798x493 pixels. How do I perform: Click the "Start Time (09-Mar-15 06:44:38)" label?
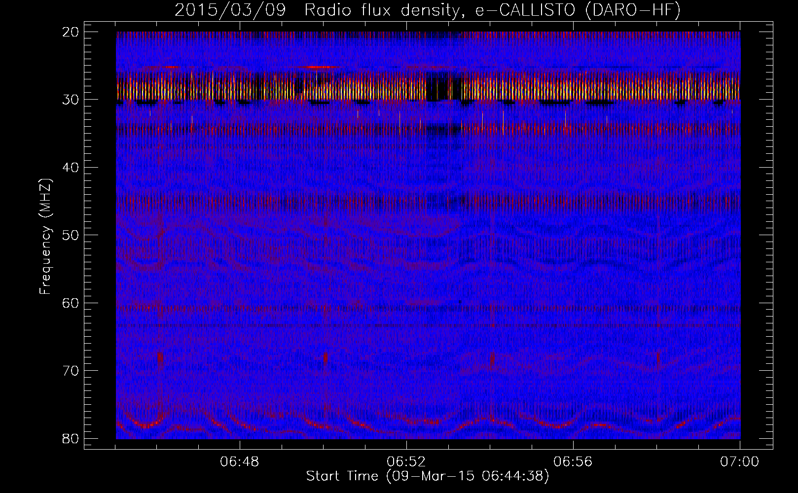[x=428, y=476]
